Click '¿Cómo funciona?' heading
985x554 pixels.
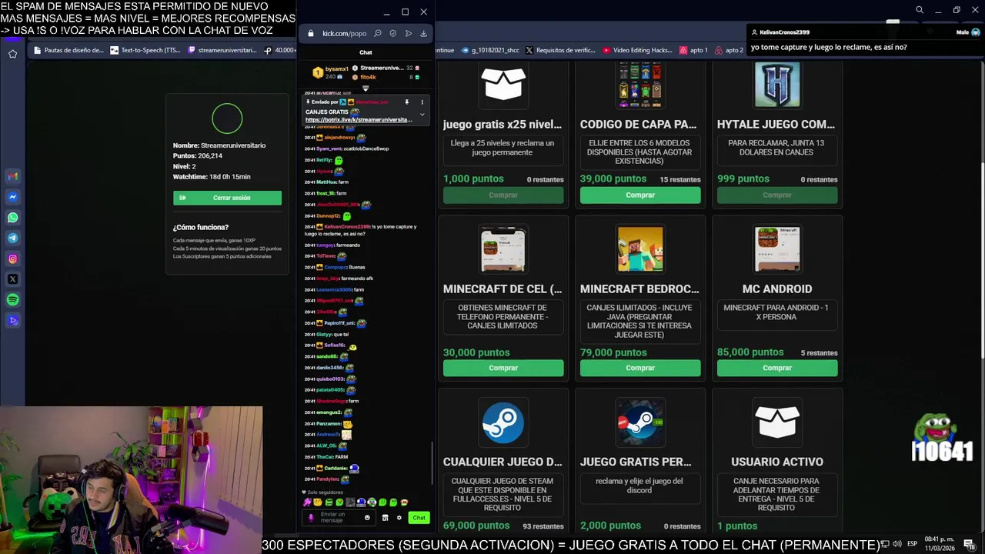[201, 227]
